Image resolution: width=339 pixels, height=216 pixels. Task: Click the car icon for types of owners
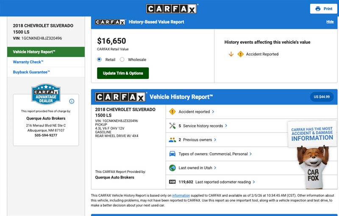pyautogui.click(x=172, y=154)
